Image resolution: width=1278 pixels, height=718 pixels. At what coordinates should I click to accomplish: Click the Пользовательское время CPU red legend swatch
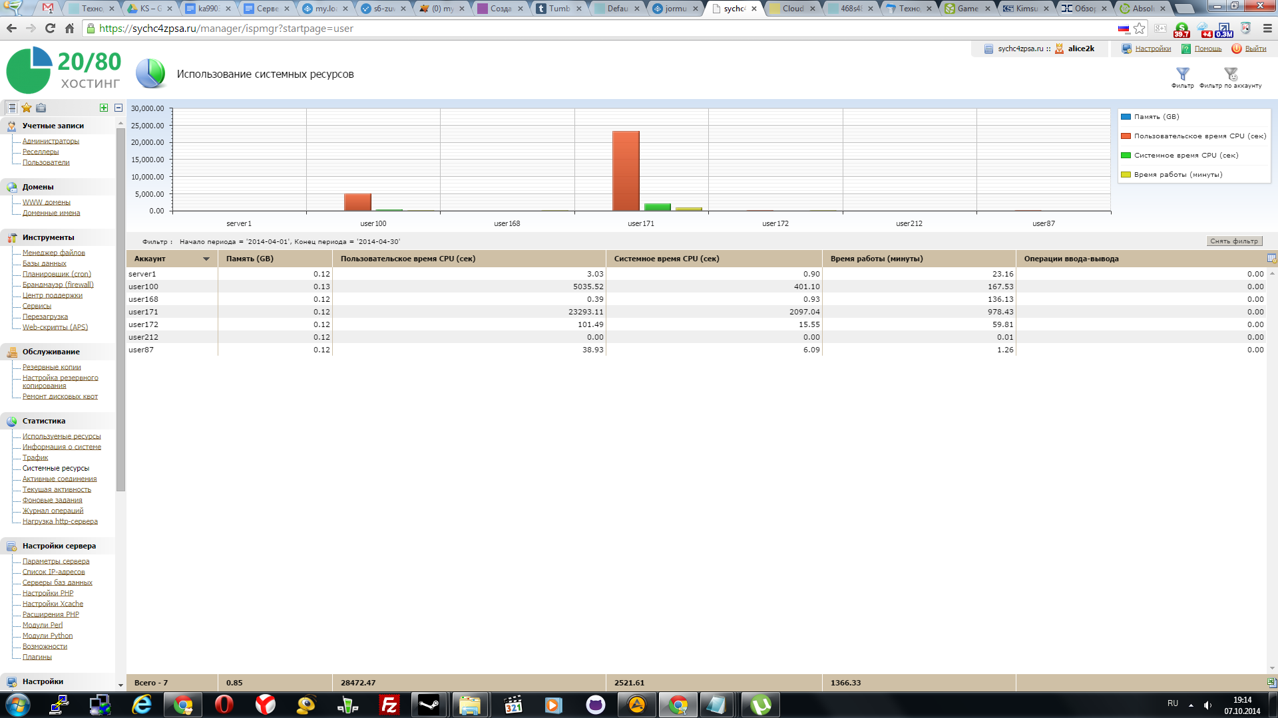(1126, 136)
